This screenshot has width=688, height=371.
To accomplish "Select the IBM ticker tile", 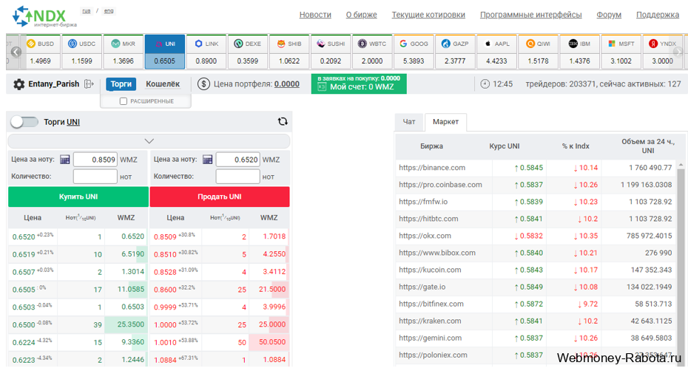I will coord(580,52).
